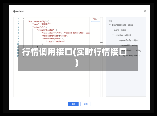The height and width of the screenshot is (116, 157).
Task: Select the requestResponse tree item
Action: [x=132, y=56]
